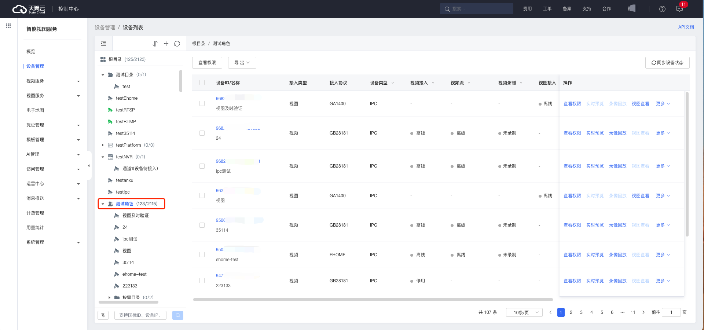Open the 10条/页 page size dropdown
Viewport: 704px width, 330px height.
524,312
